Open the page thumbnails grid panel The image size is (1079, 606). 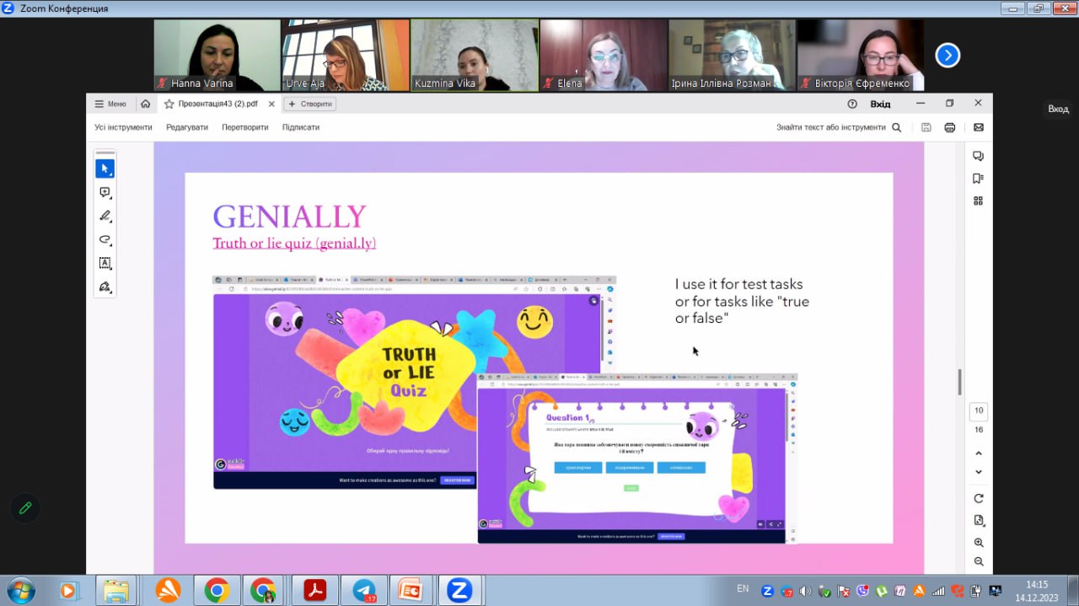[978, 201]
